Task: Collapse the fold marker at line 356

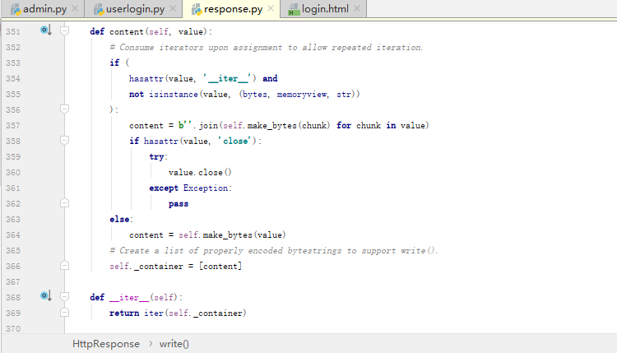Action: (64, 109)
